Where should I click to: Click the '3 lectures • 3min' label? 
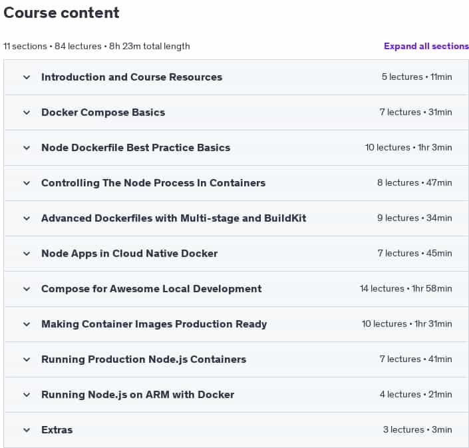tap(418, 430)
